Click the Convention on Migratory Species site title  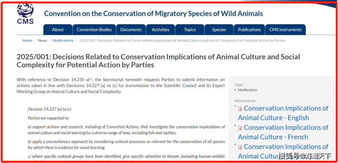point(153,14)
